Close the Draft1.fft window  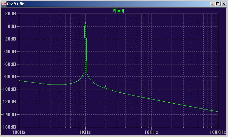(x=223, y=4)
